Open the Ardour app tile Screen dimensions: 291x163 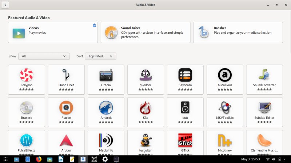(66, 143)
